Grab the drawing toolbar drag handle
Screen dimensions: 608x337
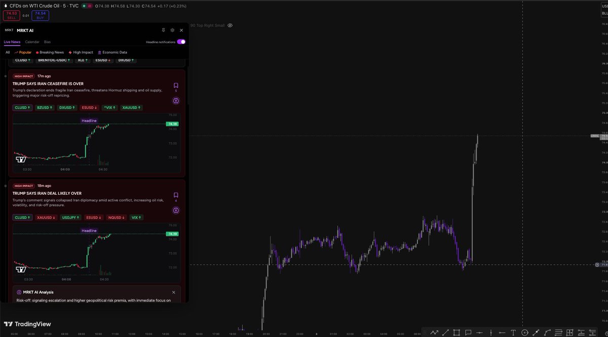pyautogui.click(x=425, y=332)
